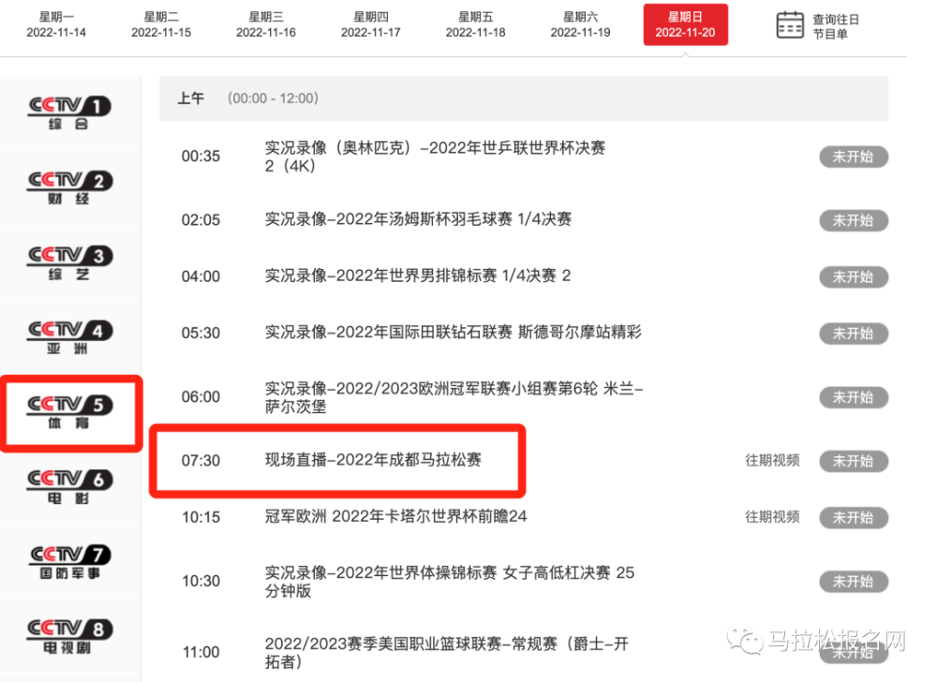Select the 星期日 2022-11-20 tab
The image size is (937, 682).
686,24
